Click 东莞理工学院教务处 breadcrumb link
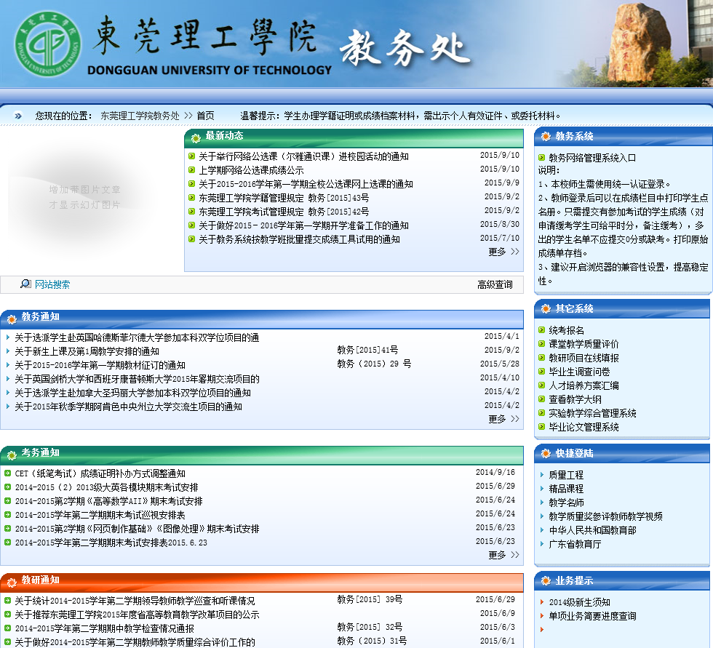This screenshot has width=713, height=648. 140,116
